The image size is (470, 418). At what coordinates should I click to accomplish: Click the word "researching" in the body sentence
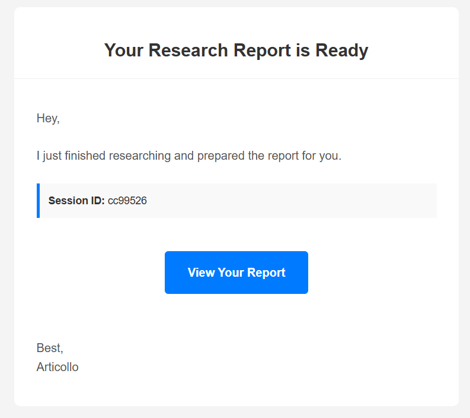141,156
